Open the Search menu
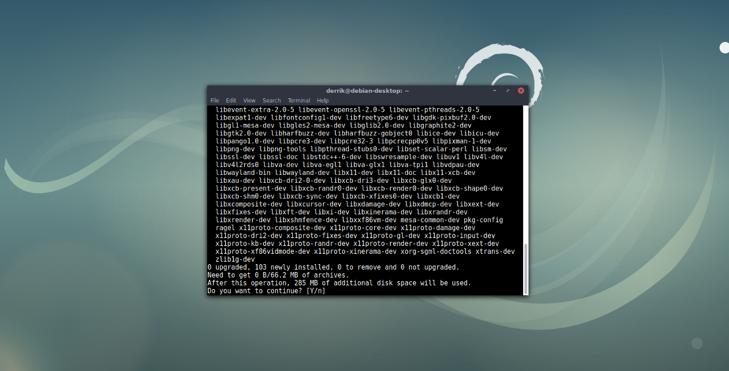 click(272, 101)
